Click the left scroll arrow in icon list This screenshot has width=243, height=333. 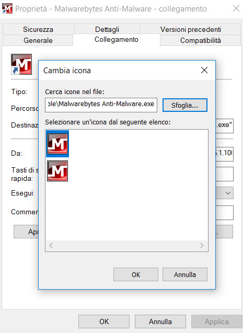(x=51, y=246)
